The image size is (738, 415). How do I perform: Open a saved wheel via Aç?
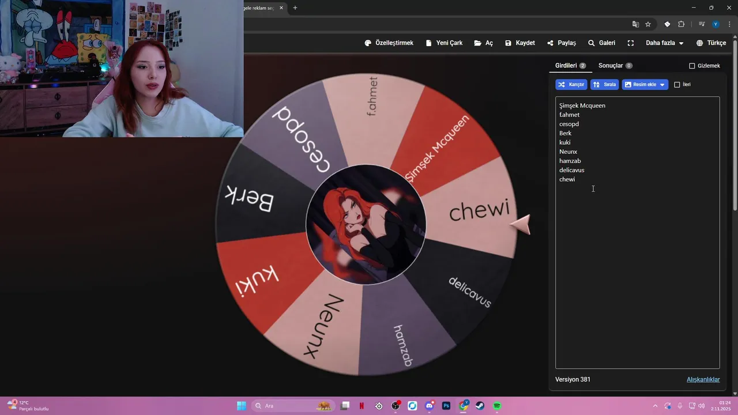[x=484, y=43]
